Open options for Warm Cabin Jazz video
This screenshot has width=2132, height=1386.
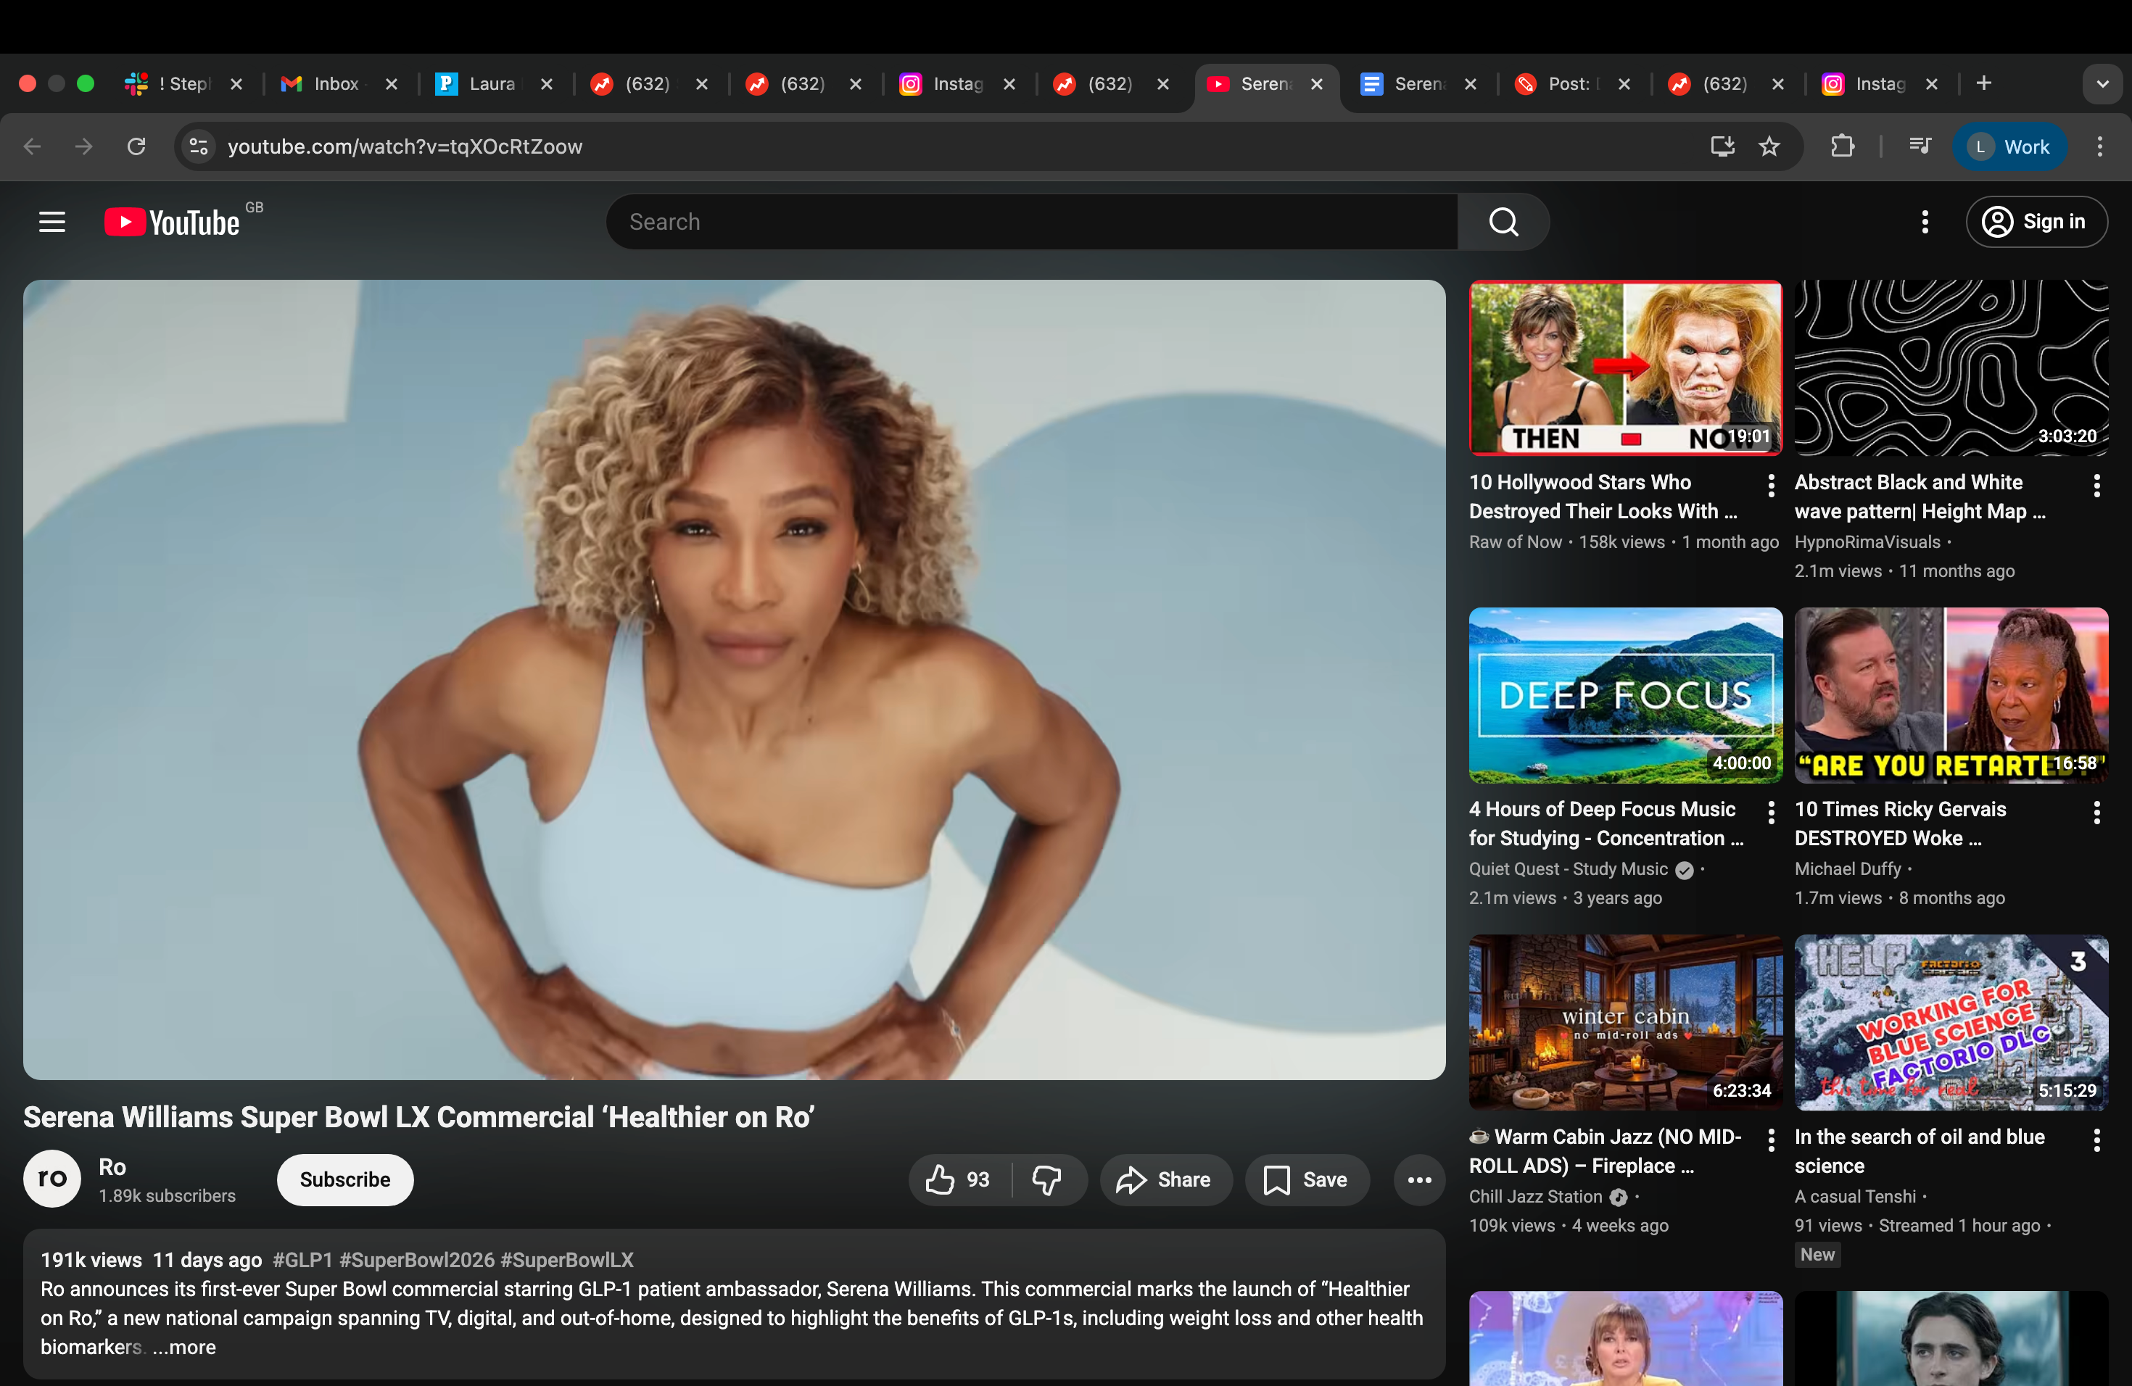point(1770,1140)
